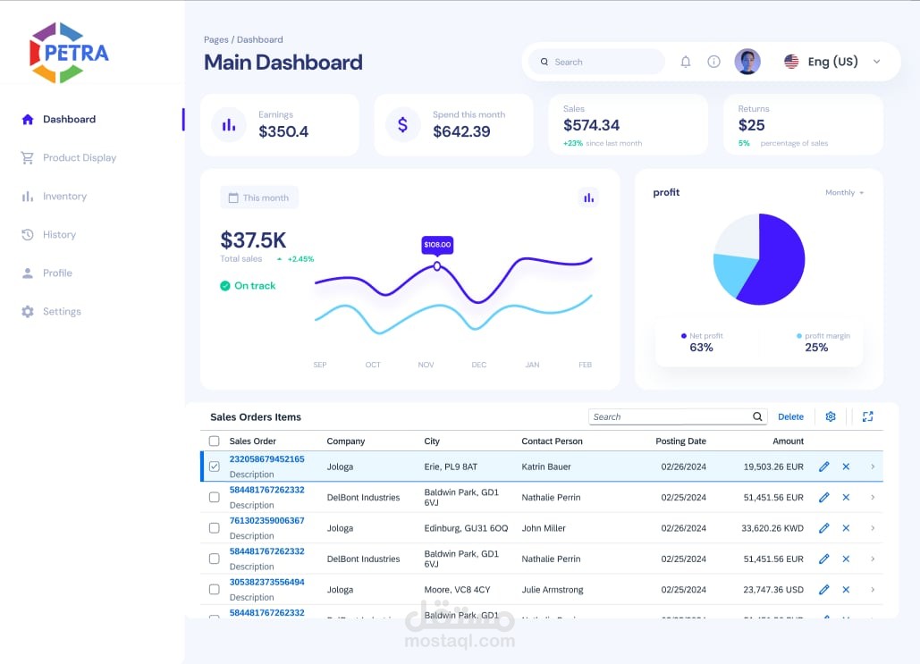Check the checkbox for order 7613023590063…
This screenshot has height=664, width=920.
214,527
